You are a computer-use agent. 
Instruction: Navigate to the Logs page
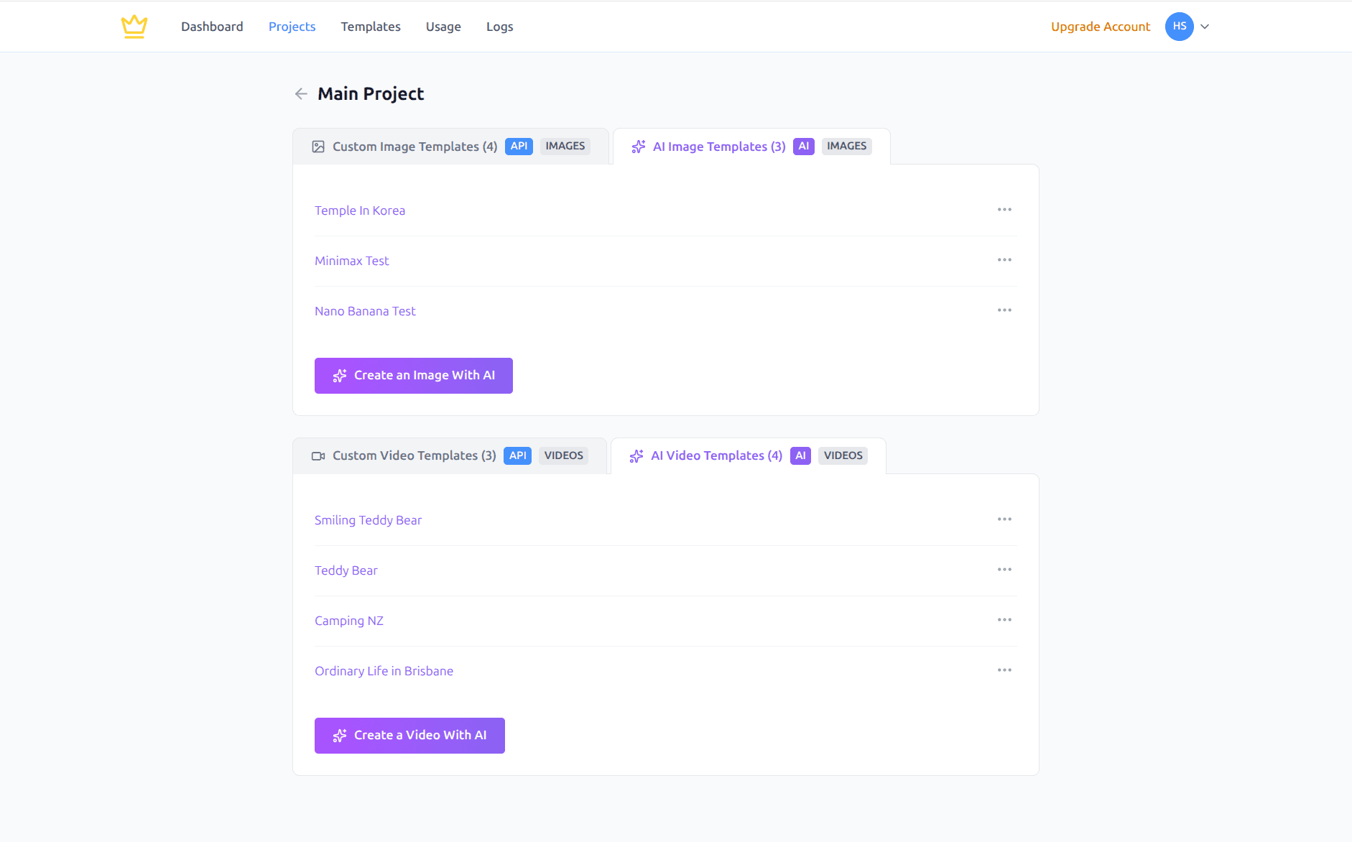[499, 27]
